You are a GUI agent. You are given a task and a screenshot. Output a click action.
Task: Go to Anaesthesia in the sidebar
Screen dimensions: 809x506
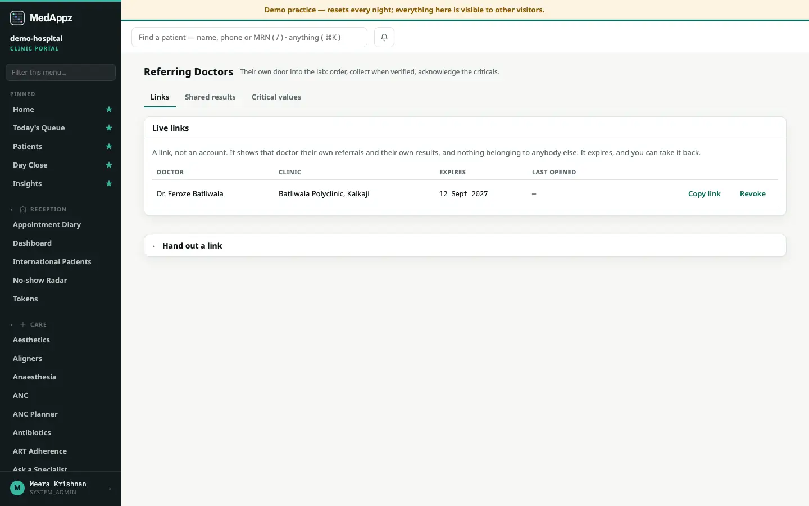point(34,377)
